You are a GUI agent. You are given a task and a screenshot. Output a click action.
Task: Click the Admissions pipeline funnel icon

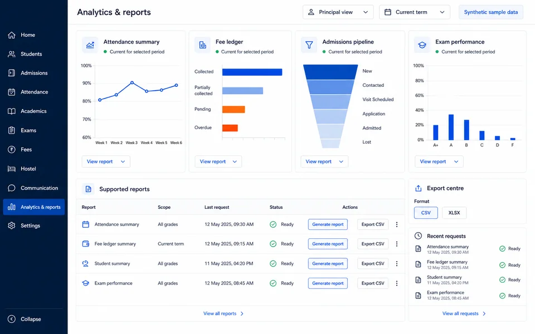click(309, 45)
